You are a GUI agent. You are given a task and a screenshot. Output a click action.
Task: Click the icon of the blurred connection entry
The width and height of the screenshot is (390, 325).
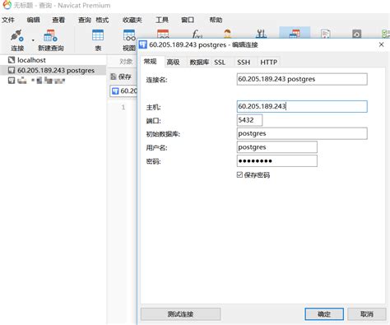(x=12, y=81)
